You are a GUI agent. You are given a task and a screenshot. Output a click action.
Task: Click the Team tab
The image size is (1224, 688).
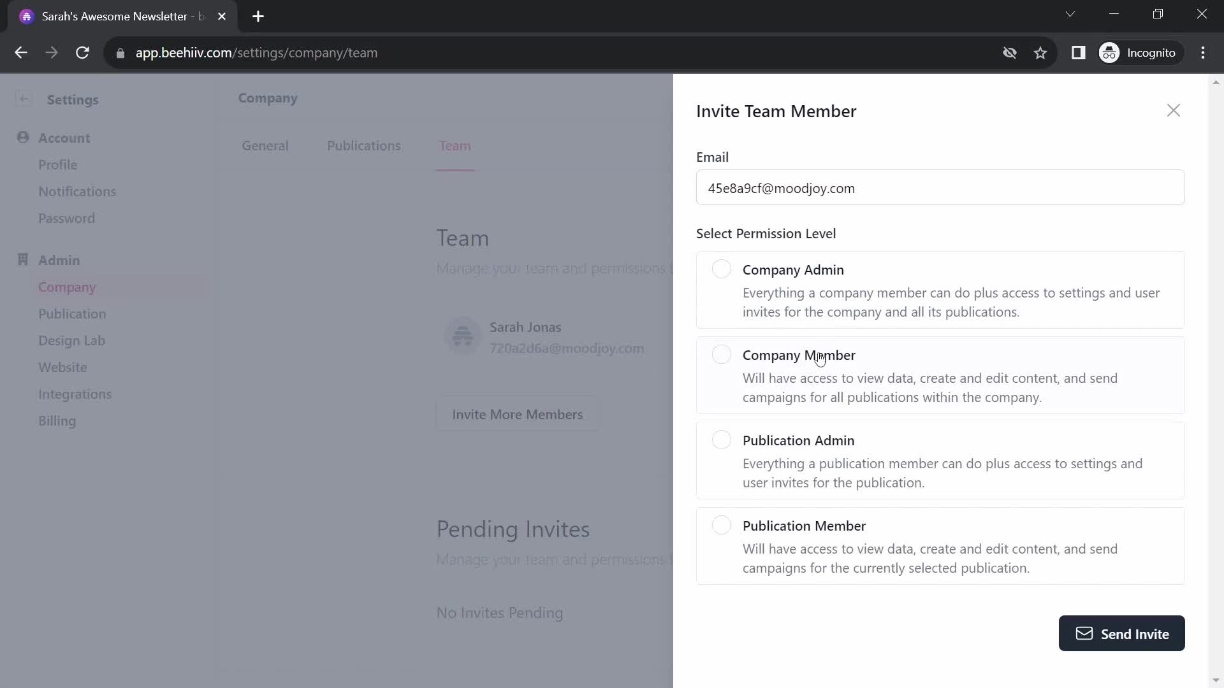[456, 145]
